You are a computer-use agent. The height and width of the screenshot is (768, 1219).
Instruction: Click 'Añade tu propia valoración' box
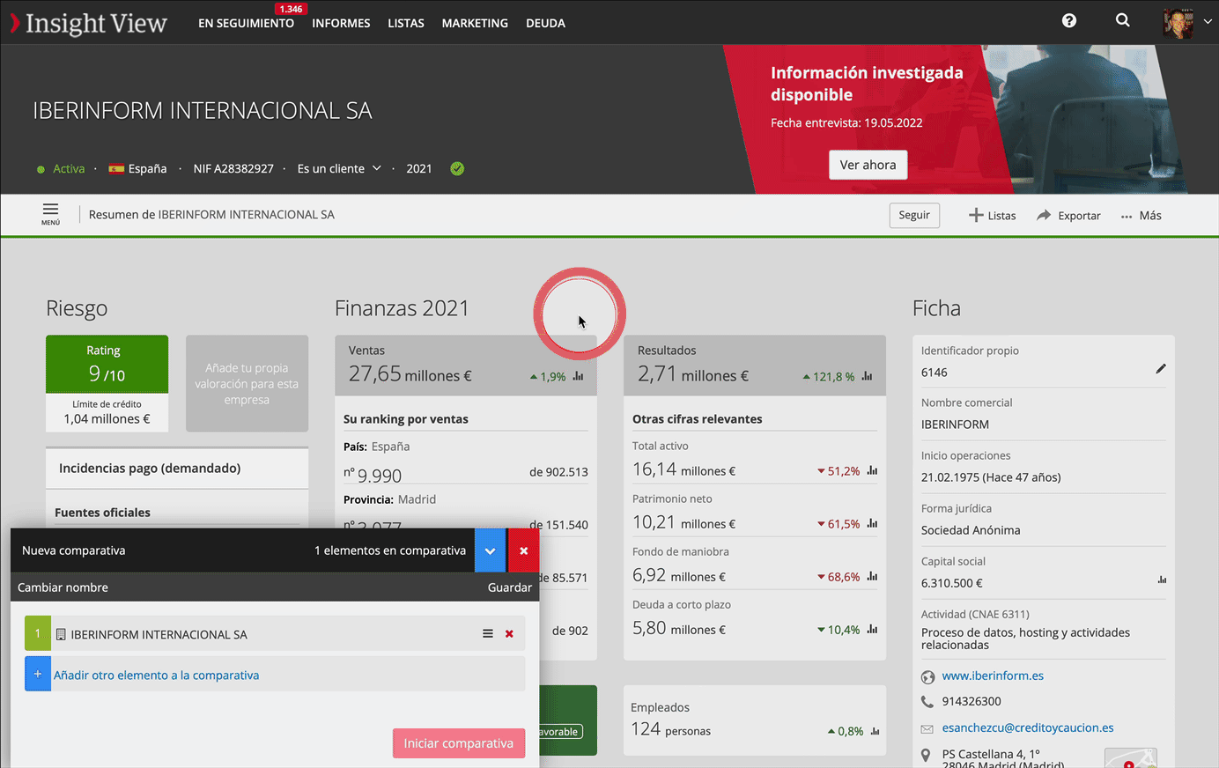[x=247, y=383]
